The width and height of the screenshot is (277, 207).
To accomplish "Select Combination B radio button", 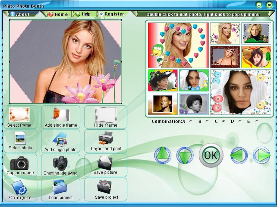I will coord(207,121).
